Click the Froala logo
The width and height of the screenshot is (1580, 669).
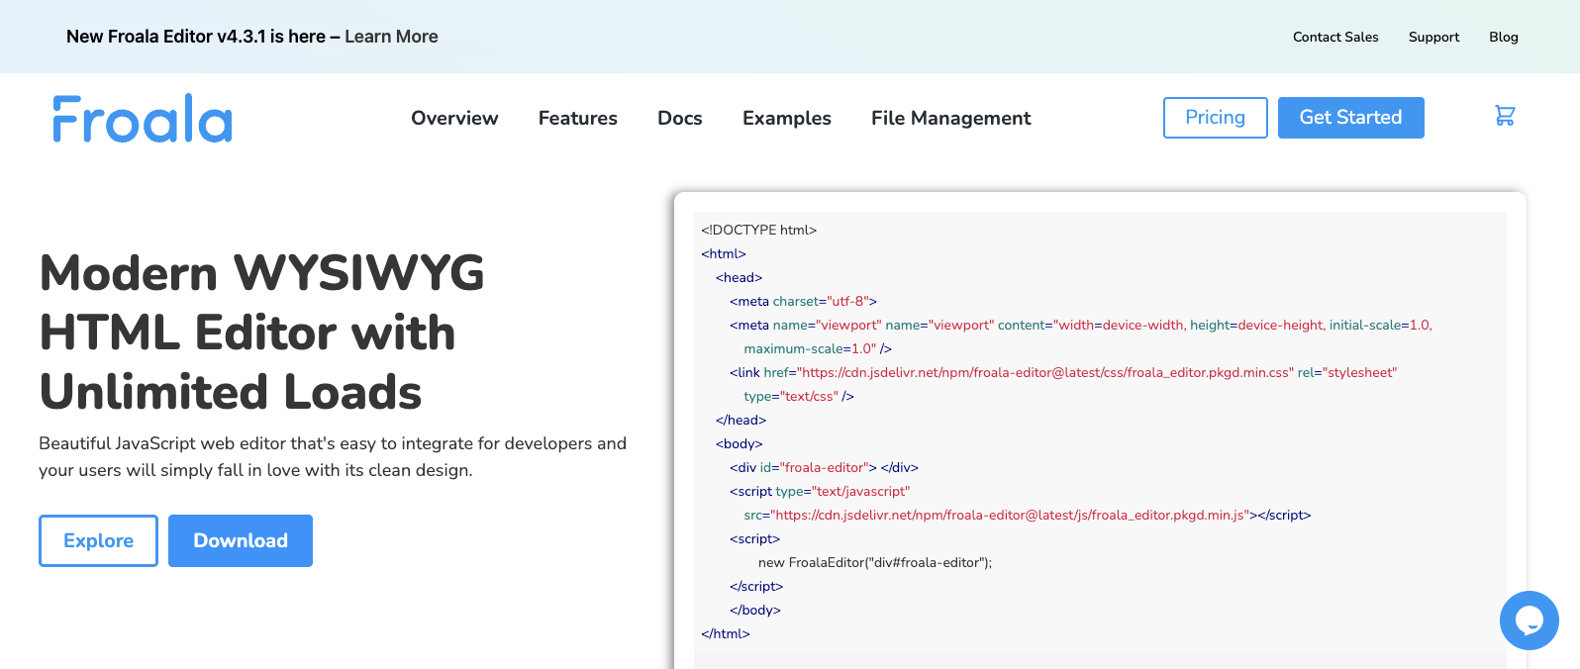tap(143, 119)
